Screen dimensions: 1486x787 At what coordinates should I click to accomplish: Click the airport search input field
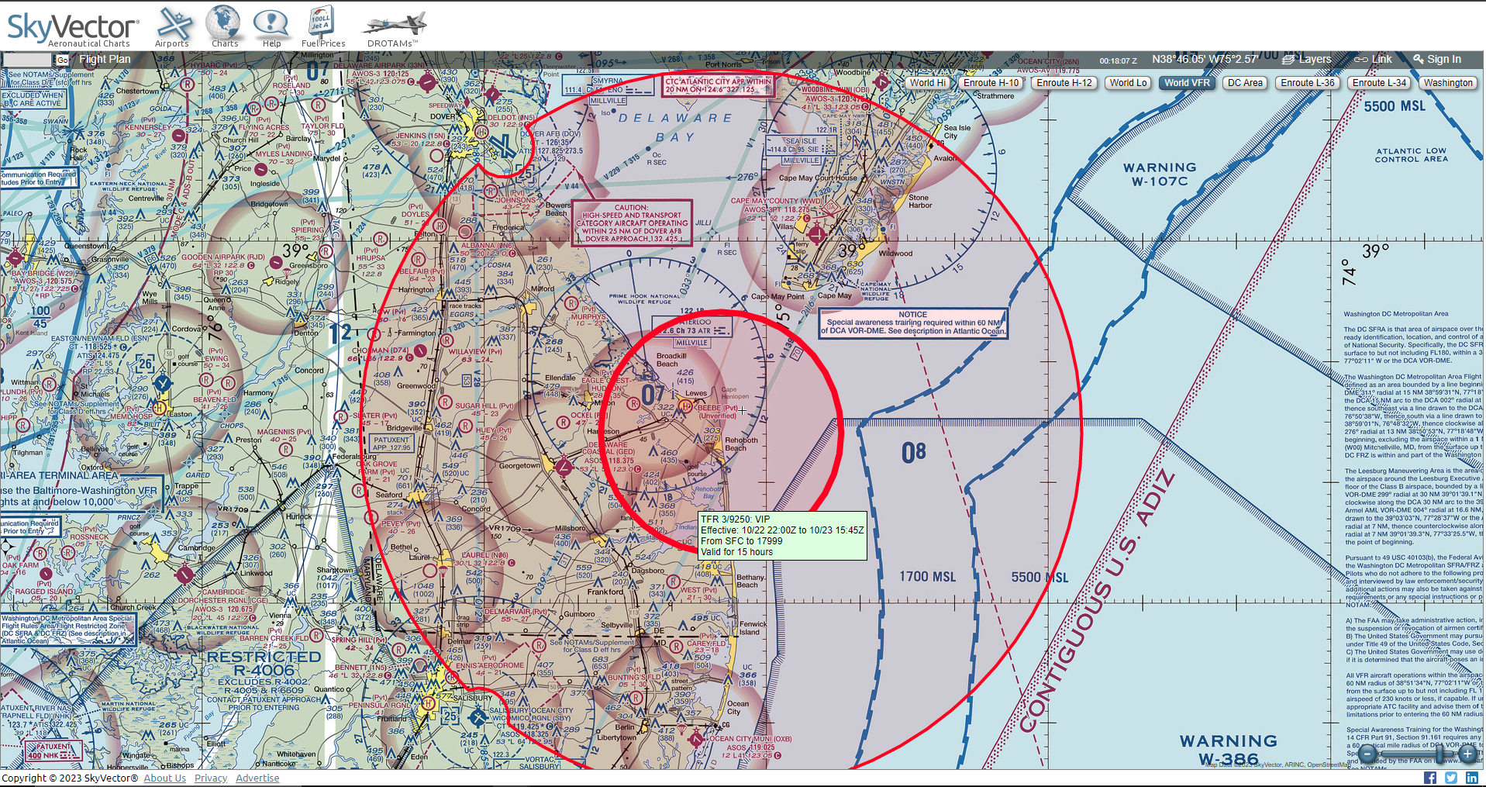28,60
